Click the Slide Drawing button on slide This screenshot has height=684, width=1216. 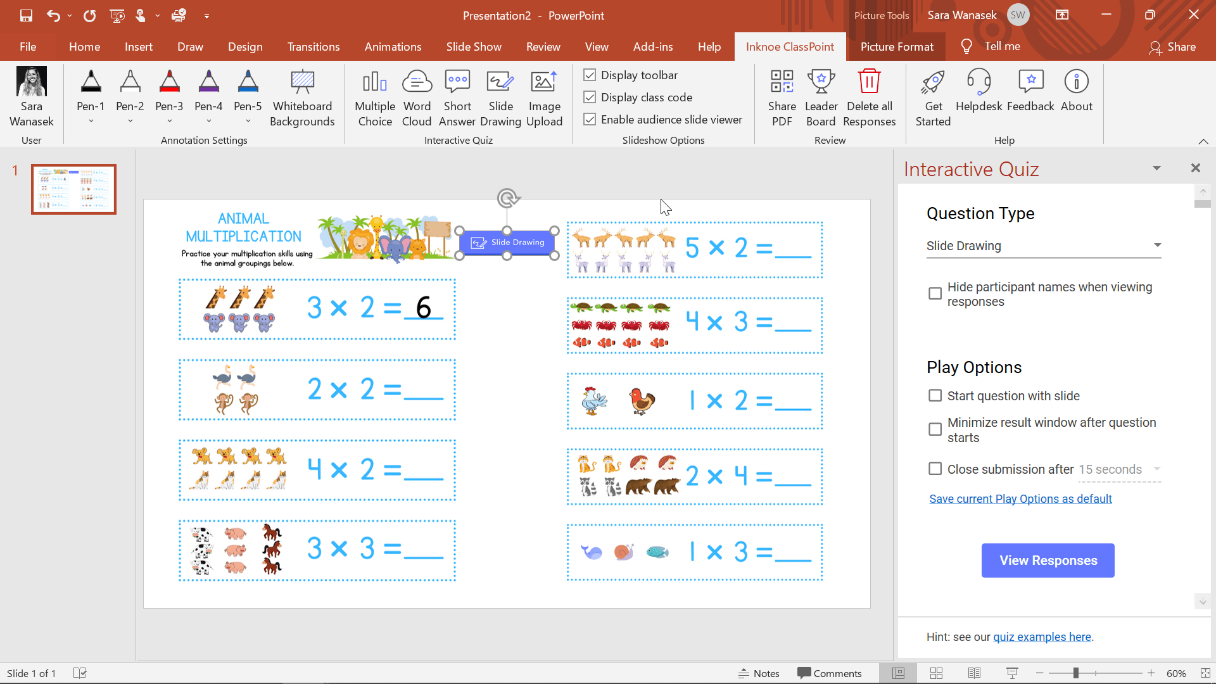pyautogui.click(x=507, y=243)
